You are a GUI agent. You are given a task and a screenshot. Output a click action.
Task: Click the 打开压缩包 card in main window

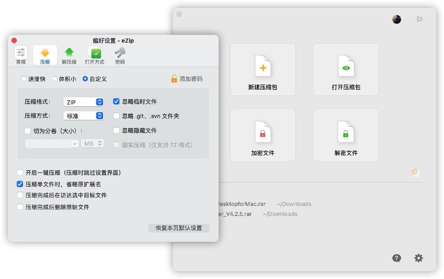tap(346, 69)
